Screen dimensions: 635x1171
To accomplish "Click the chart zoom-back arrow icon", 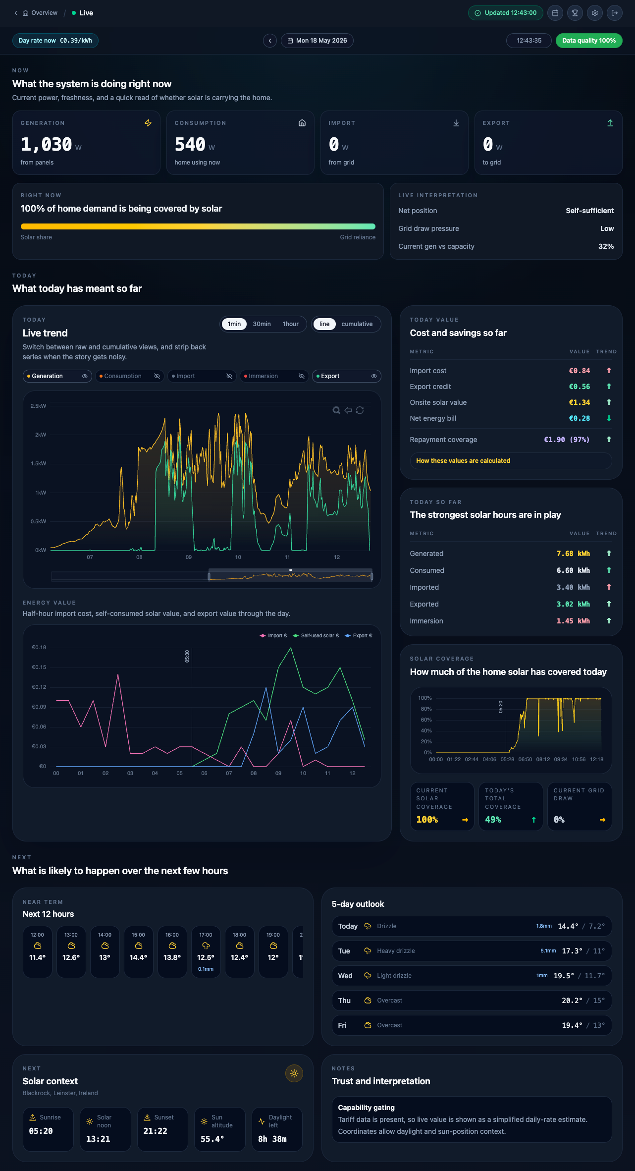I will (348, 410).
